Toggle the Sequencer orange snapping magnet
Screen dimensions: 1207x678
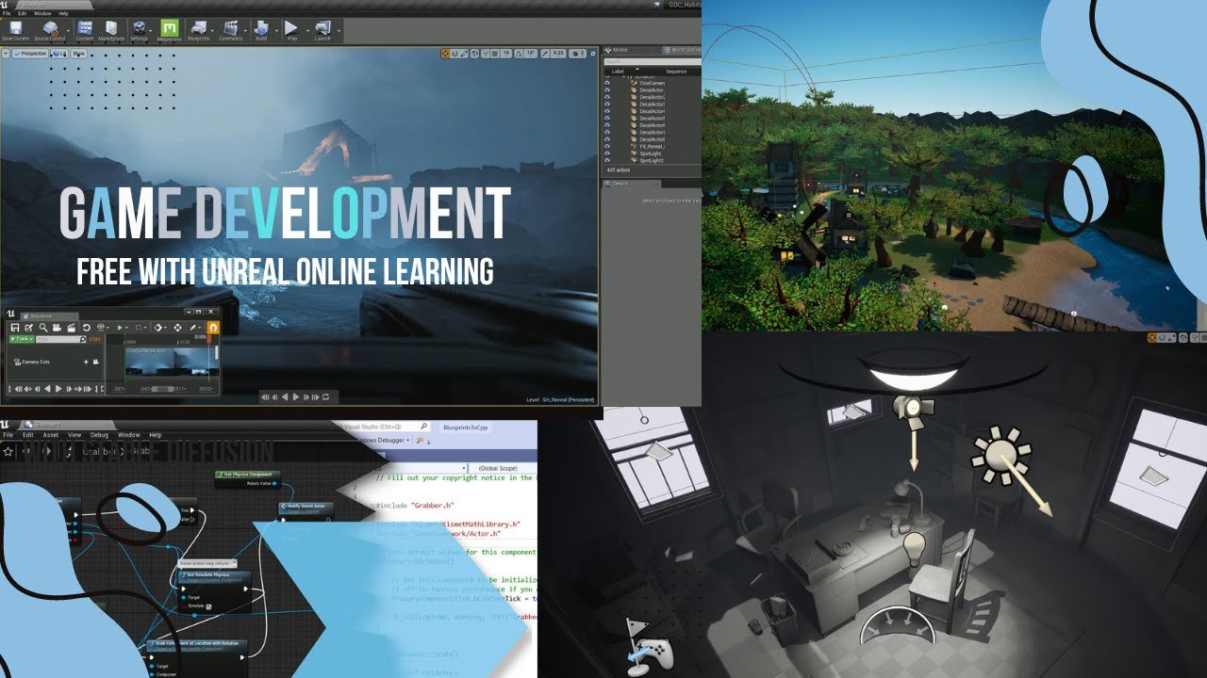[213, 328]
